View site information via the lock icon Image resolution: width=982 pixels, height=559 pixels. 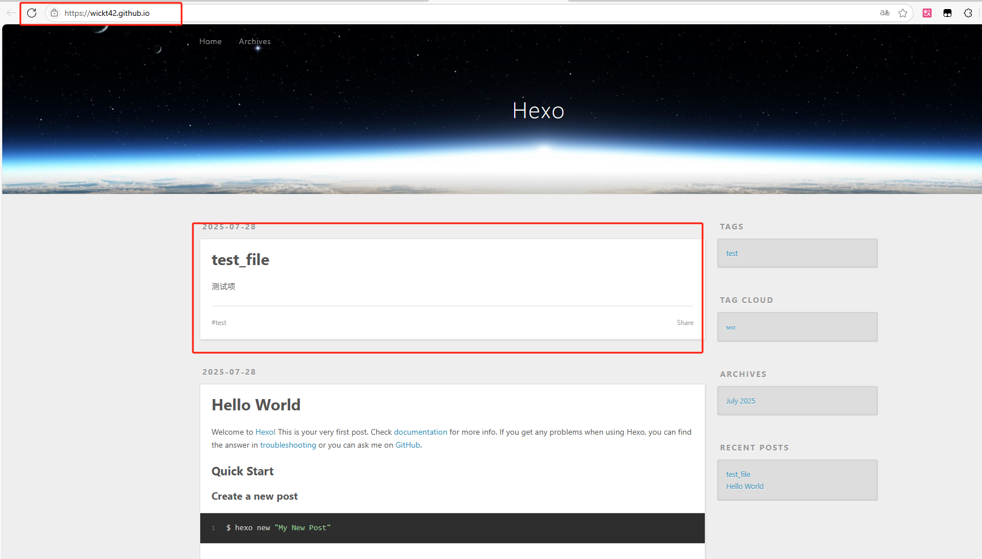click(x=54, y=13)
